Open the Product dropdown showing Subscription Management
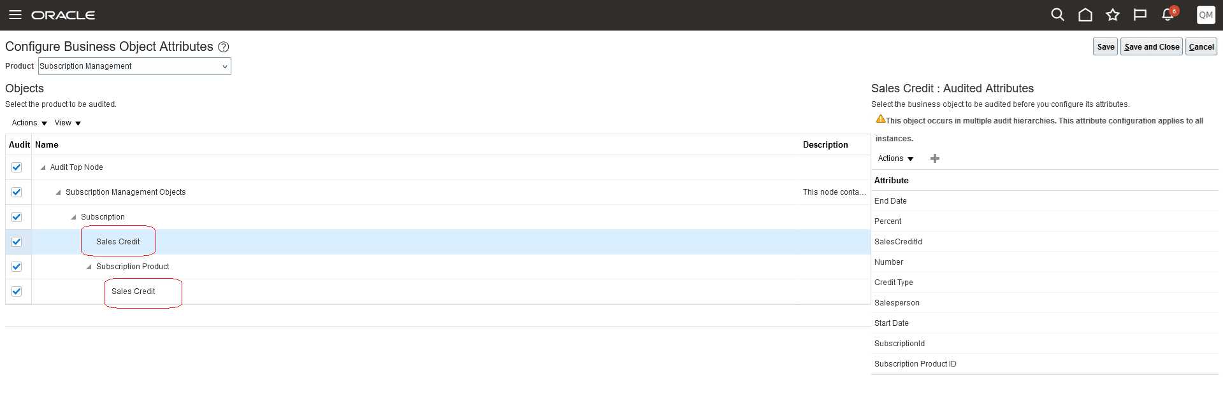The image size is (1223, 413). point(134,66)
